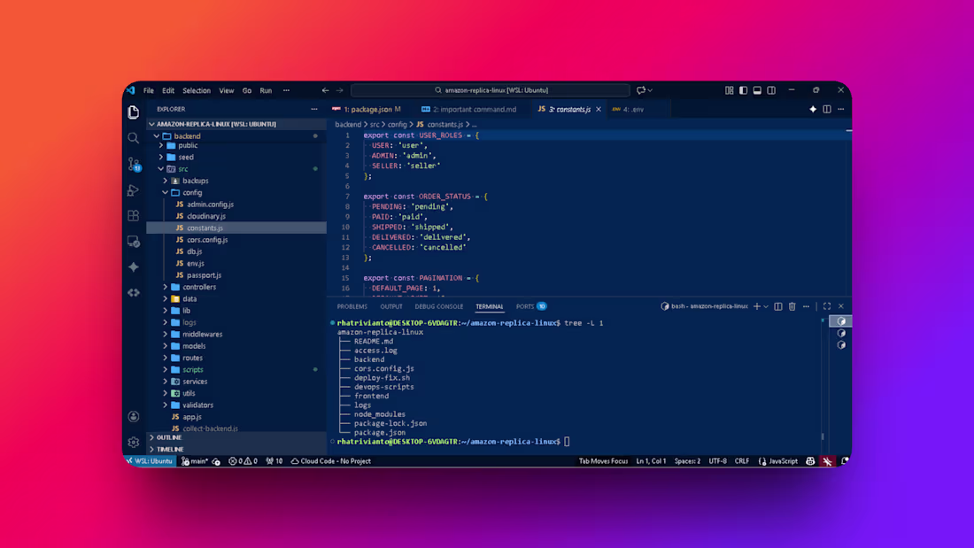
Task: Open the Gemini sparkle view in activity bar
Action: click(133, 267)
